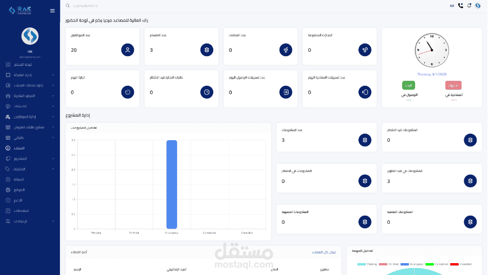This screenshot has height=275, width=488.
Task: Open the phone call icon in header
Action: [x=460, y=5]
